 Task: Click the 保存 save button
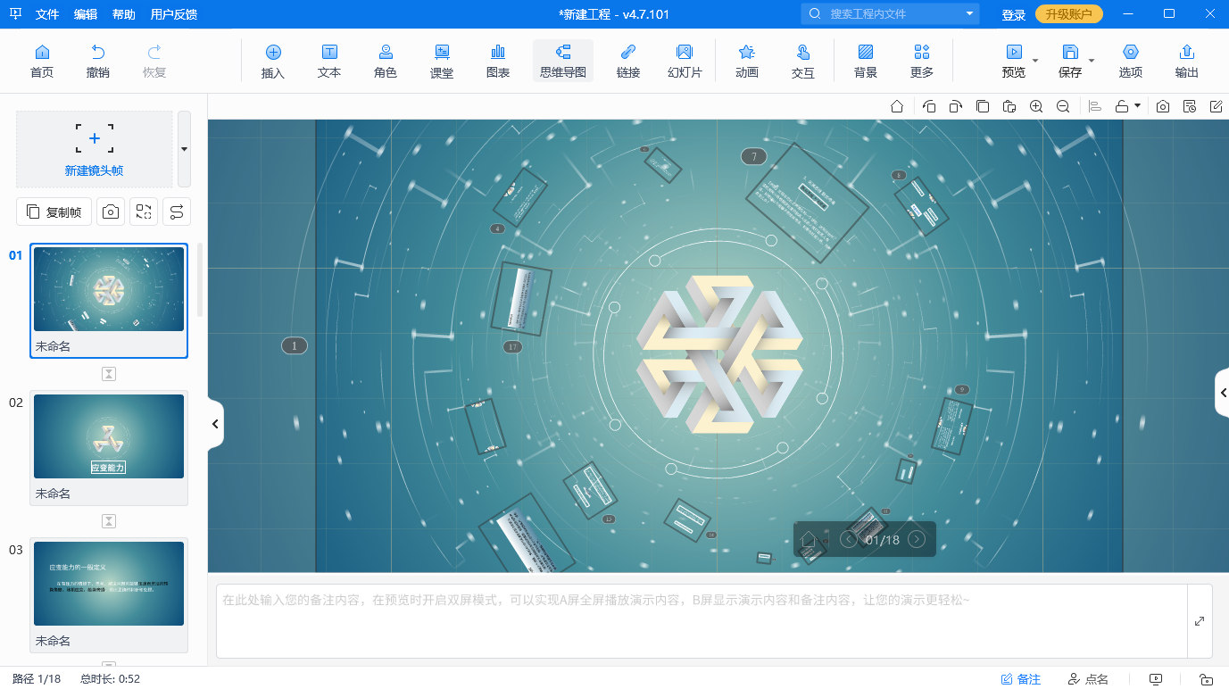(1070, 61)
